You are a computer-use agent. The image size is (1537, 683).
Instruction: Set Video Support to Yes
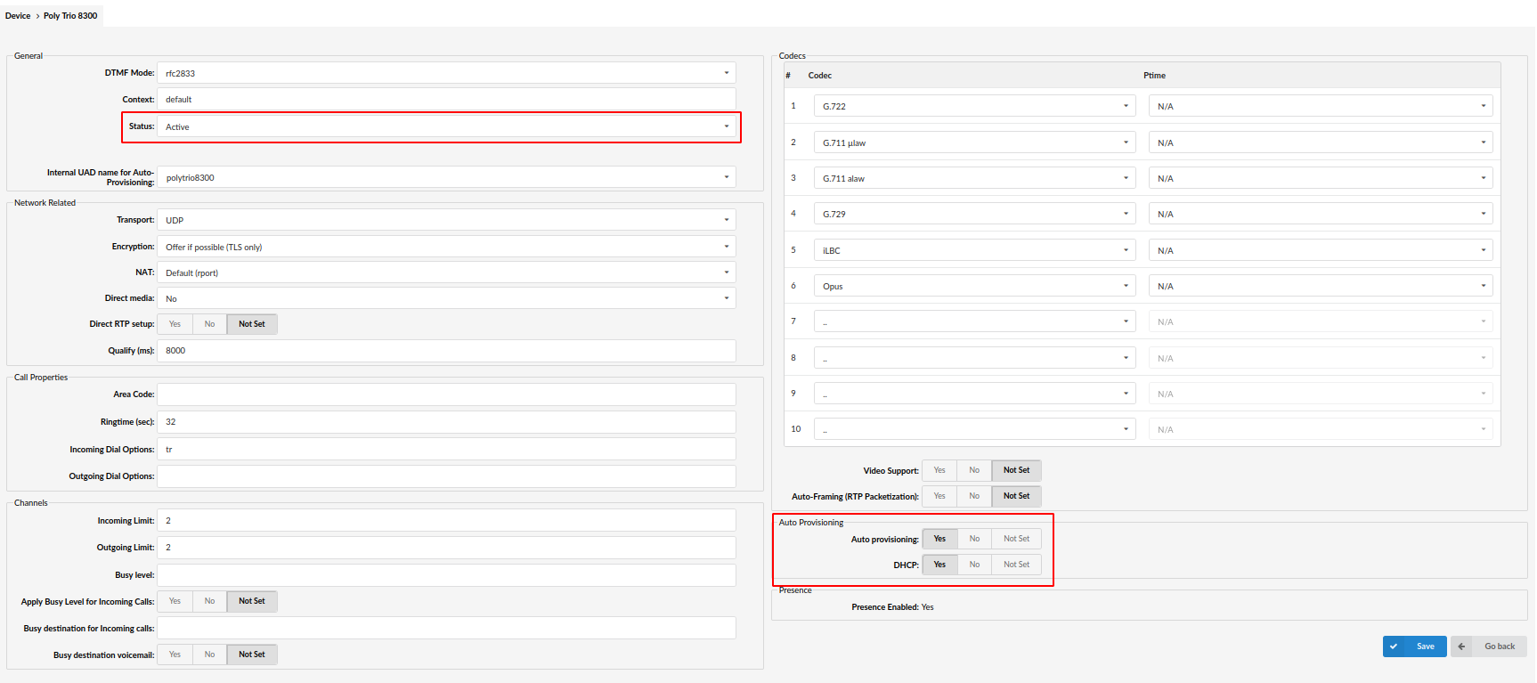coord(939,470)
